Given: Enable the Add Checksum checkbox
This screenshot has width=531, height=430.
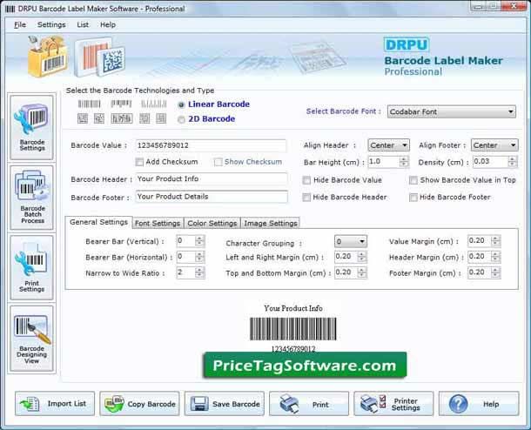Looking at the screenshot, I should pyautogui.click(x=139, y=162).
